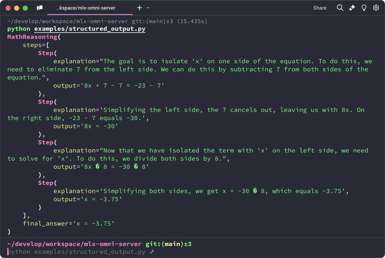
Task: Click the bottom prompt 'git:(main)±3' text
Action: 169,244
